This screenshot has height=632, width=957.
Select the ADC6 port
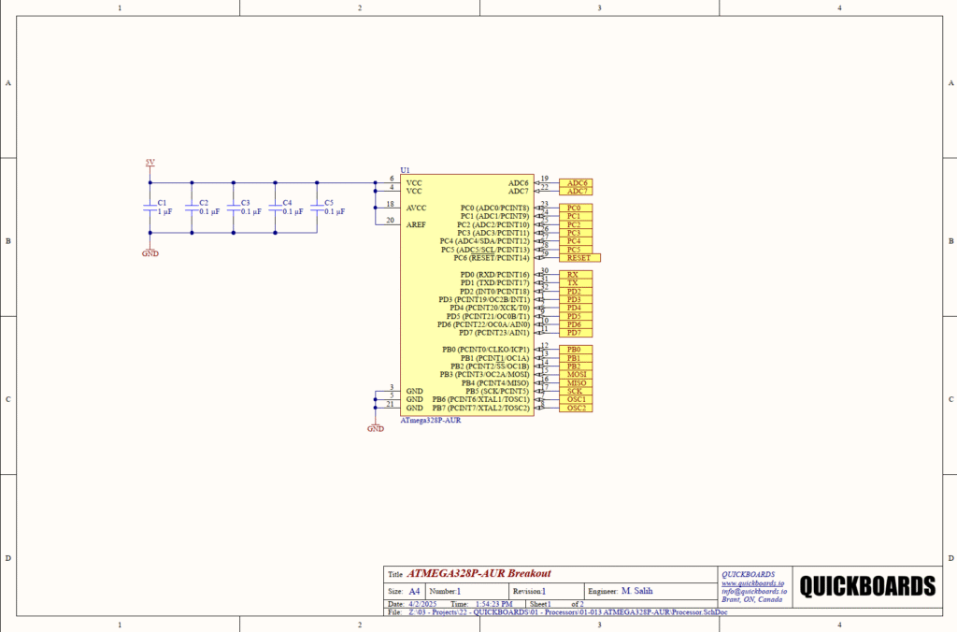click(x=575, y=183)
